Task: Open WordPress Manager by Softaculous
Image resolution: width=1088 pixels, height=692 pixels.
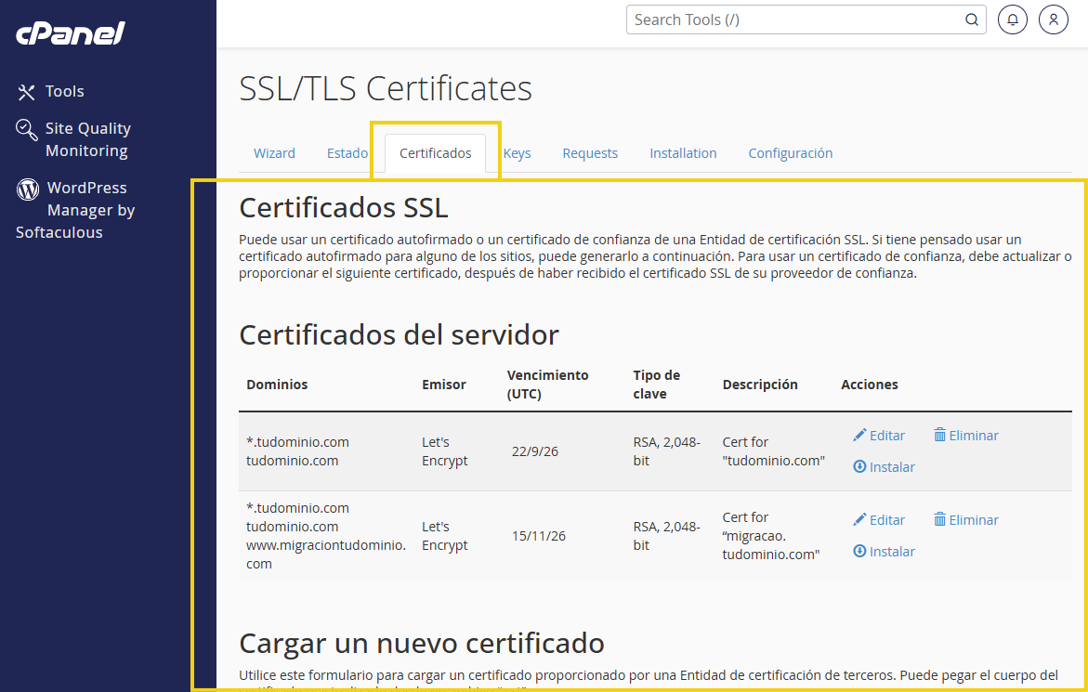Action: (75, 210)
